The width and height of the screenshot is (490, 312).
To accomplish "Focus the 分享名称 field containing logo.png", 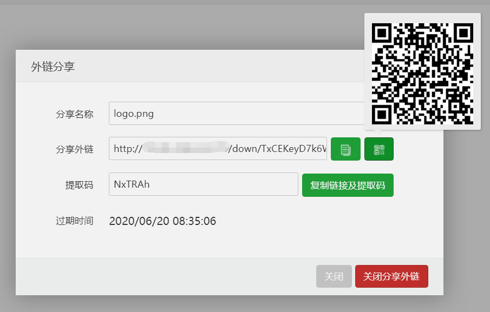I will [x=237, y=113].
